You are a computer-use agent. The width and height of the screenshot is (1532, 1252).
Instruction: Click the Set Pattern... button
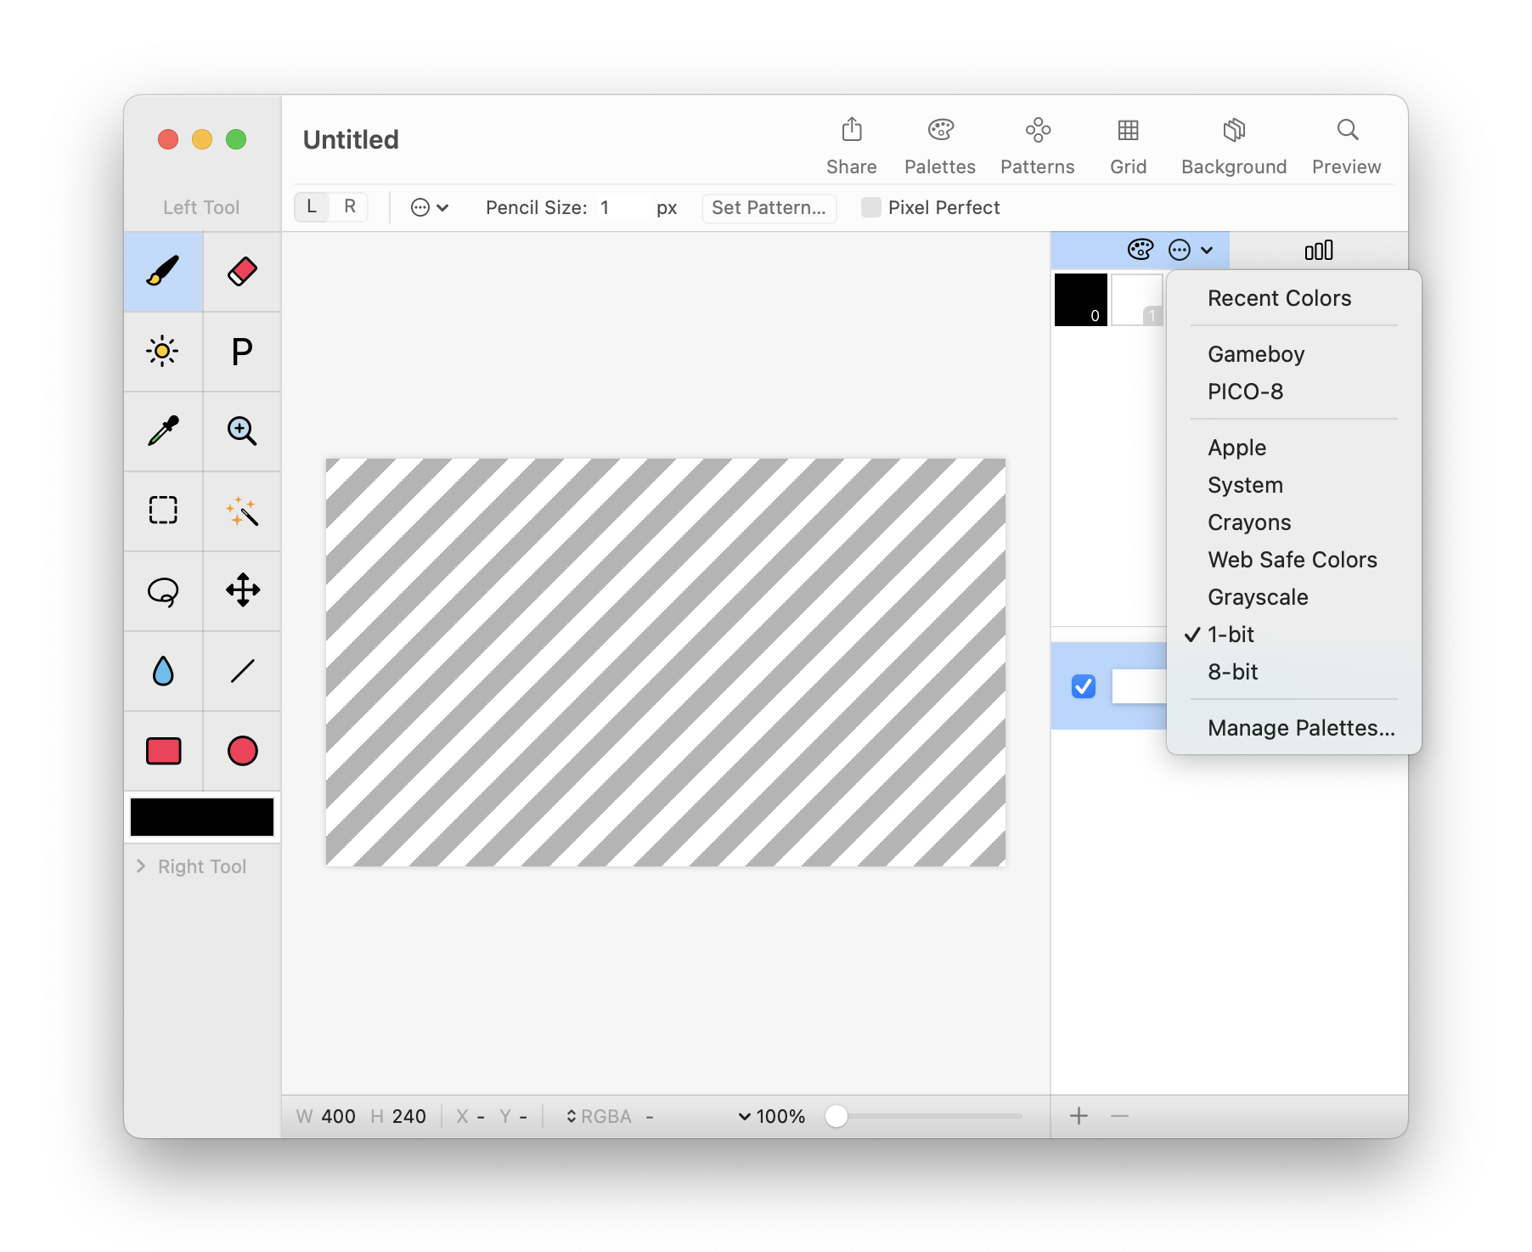[769, 208]
